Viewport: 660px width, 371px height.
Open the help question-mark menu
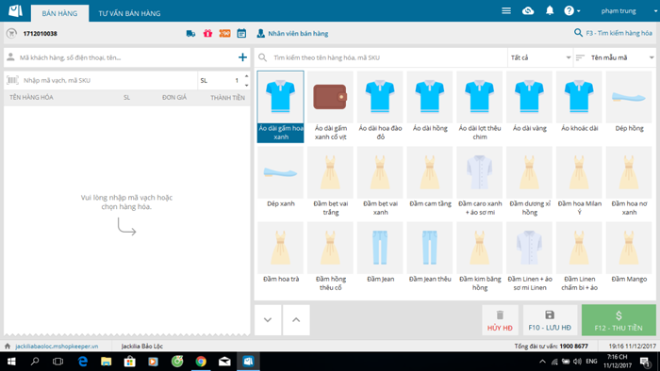(571, 11)
